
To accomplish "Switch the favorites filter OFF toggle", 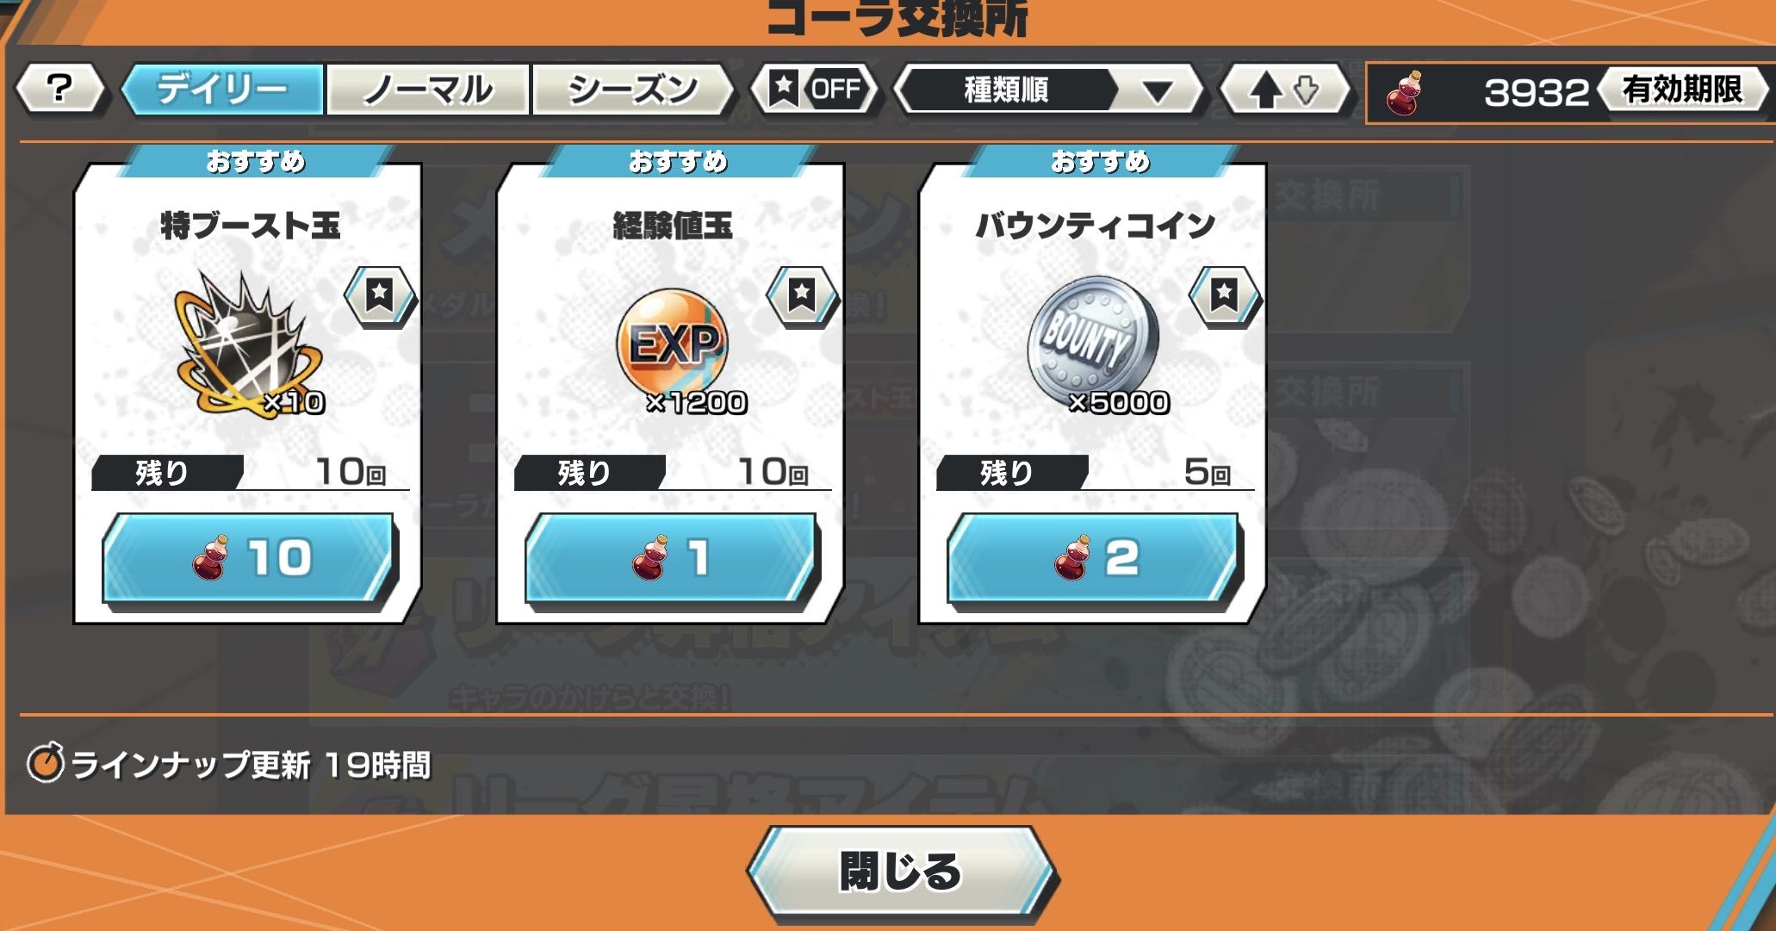I will [x=814, y=89].
